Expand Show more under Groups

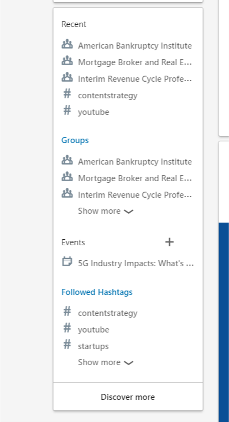pos(106,211)
